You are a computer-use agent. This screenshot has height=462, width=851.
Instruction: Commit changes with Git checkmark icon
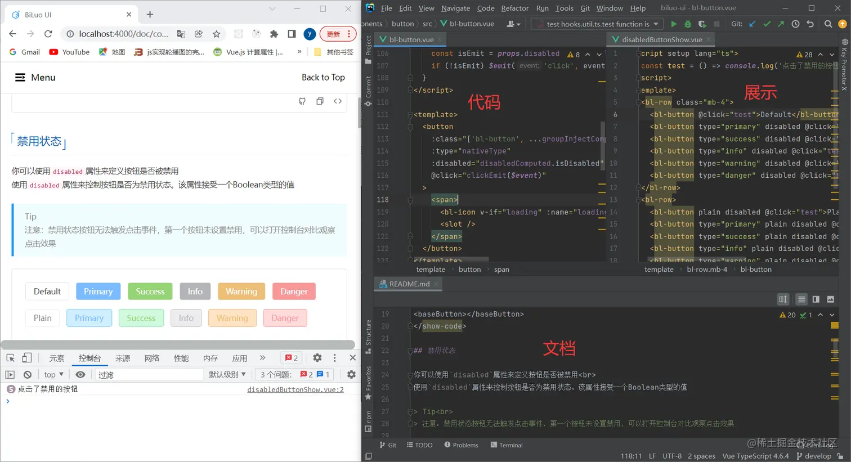coord(767,24)
